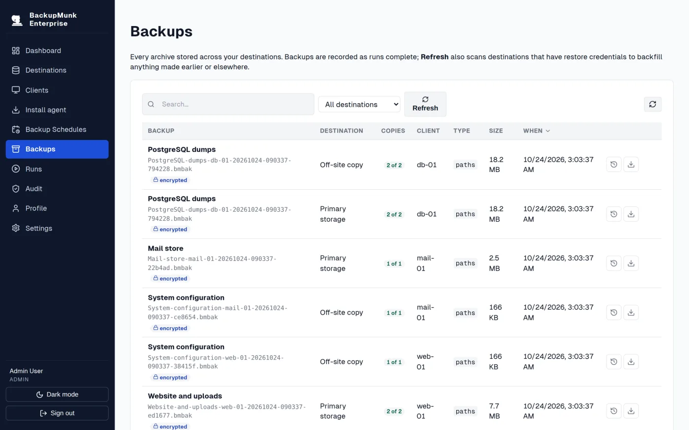Click the search magnifier icon

[151, 104]
